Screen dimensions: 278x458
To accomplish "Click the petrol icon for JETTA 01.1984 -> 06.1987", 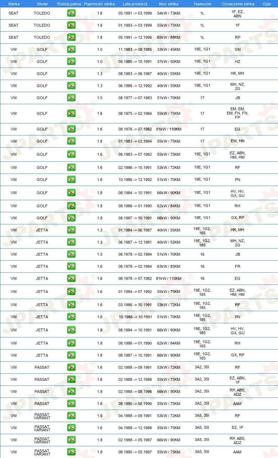I will point(71,230).
